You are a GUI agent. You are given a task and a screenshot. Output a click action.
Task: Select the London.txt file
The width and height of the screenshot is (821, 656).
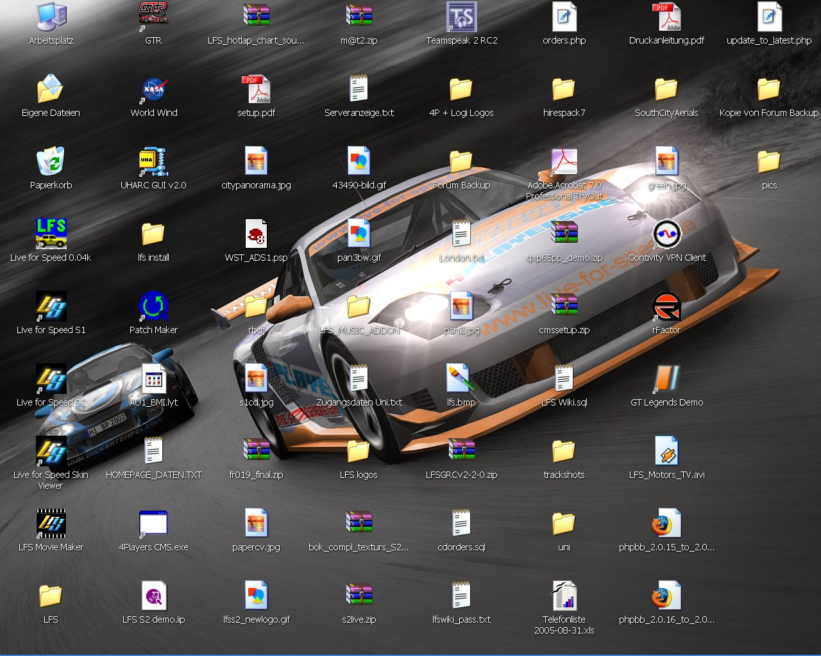[462, 234]
